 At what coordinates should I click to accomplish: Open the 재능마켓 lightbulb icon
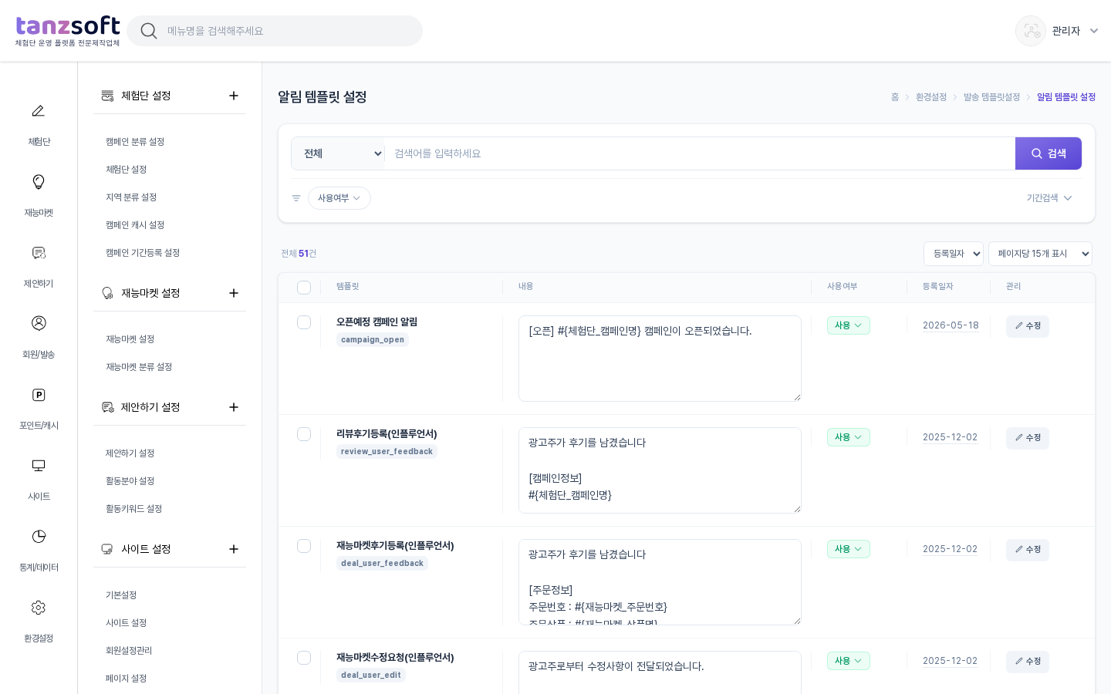coord(39,182)
